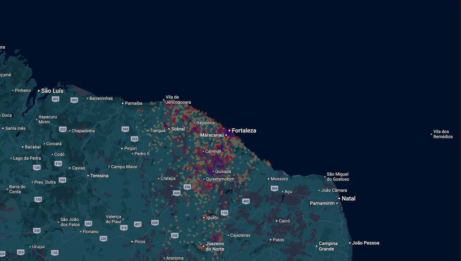Click the Uruçuí label
This screenshot has height=261, width=461.
point(38,246)
